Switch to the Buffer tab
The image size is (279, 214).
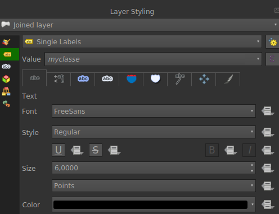click(x=83, y=79)
